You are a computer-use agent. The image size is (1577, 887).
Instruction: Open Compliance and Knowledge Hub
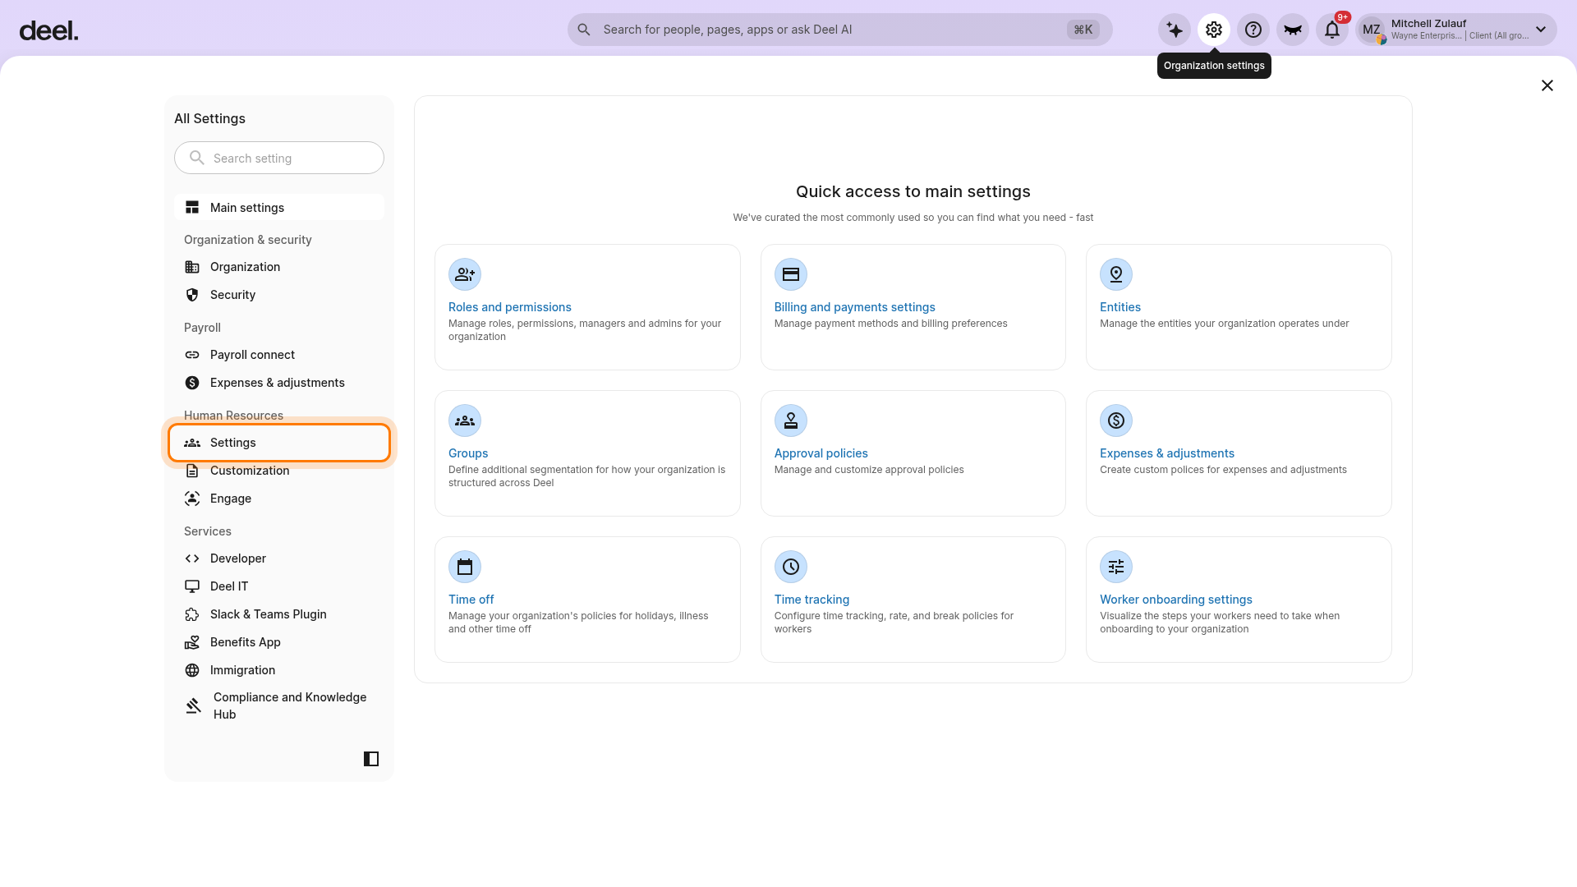click(279, 705)
